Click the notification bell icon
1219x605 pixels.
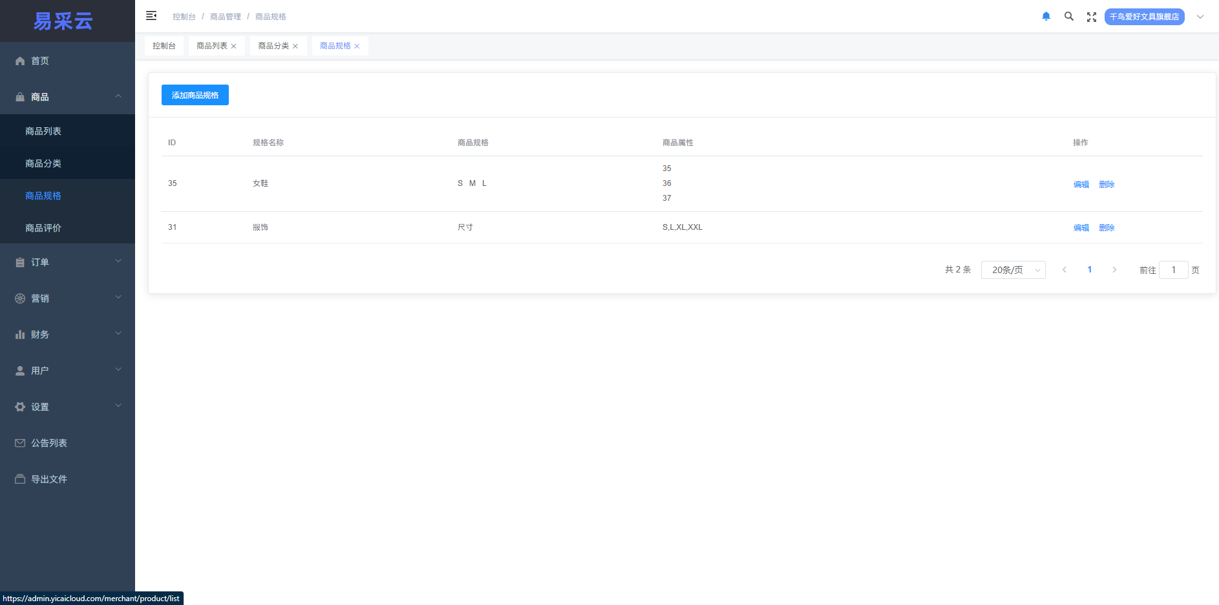[x=1046, y=17]
